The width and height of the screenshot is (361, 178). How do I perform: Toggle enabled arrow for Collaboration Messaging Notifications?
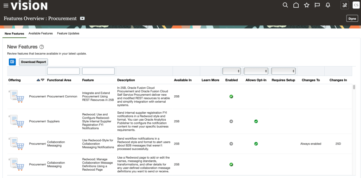pos(231,144)
